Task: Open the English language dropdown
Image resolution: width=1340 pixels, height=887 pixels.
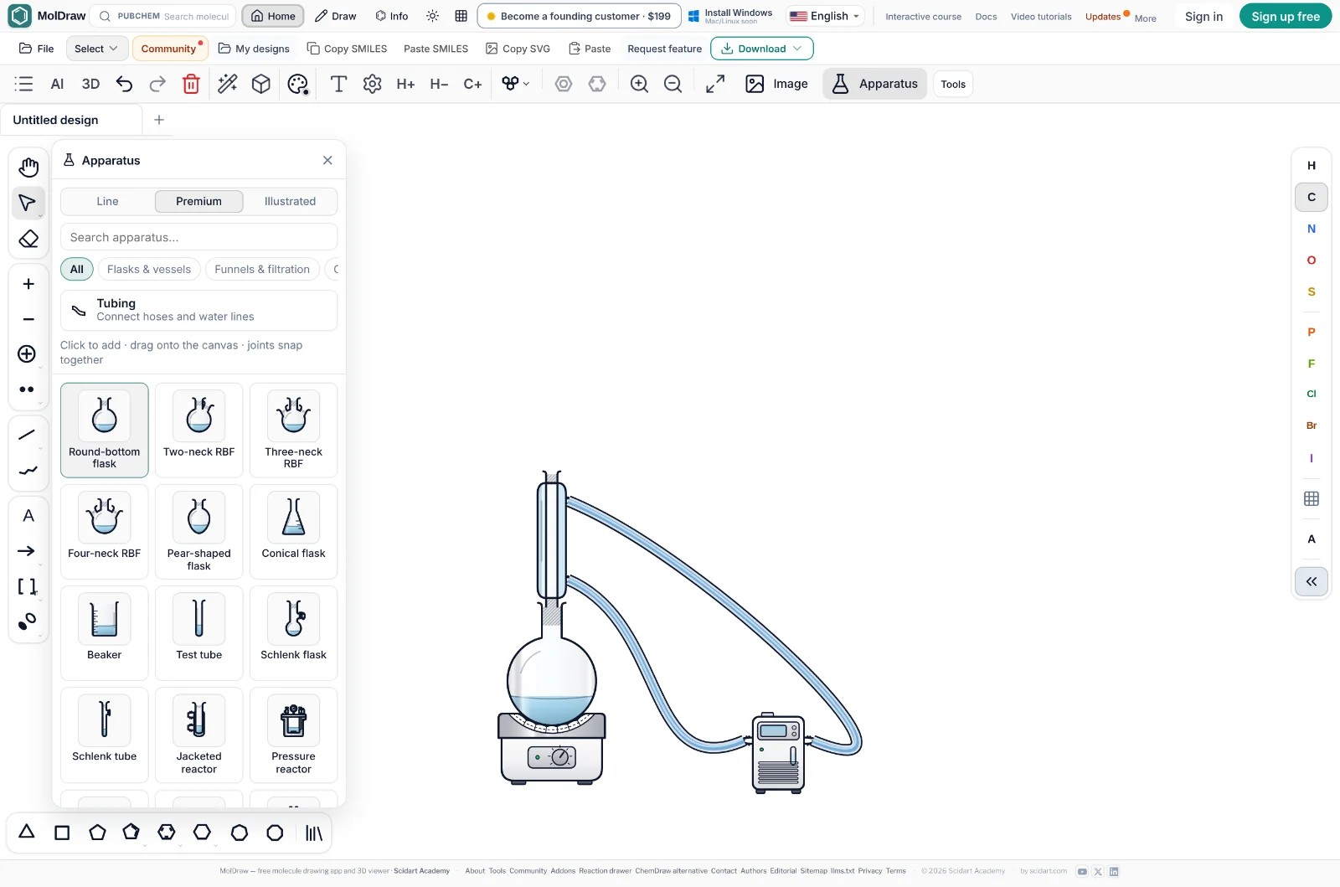Action: [x=825, y=16]
